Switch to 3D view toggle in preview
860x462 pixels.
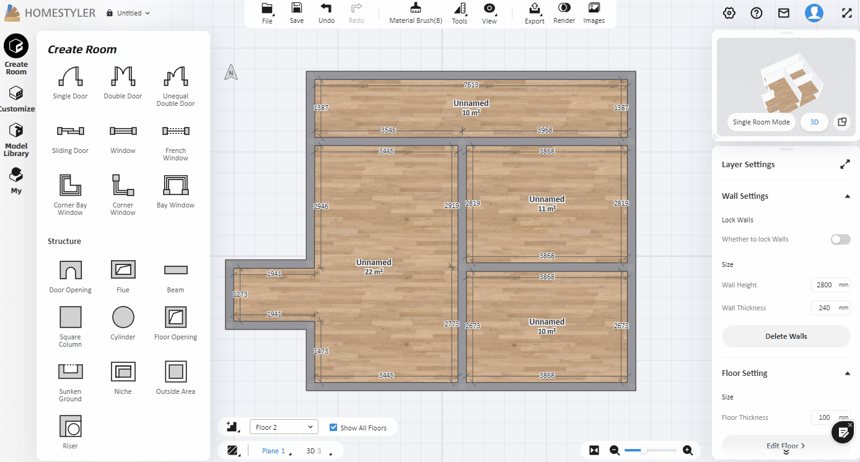(x=814, y=122)
